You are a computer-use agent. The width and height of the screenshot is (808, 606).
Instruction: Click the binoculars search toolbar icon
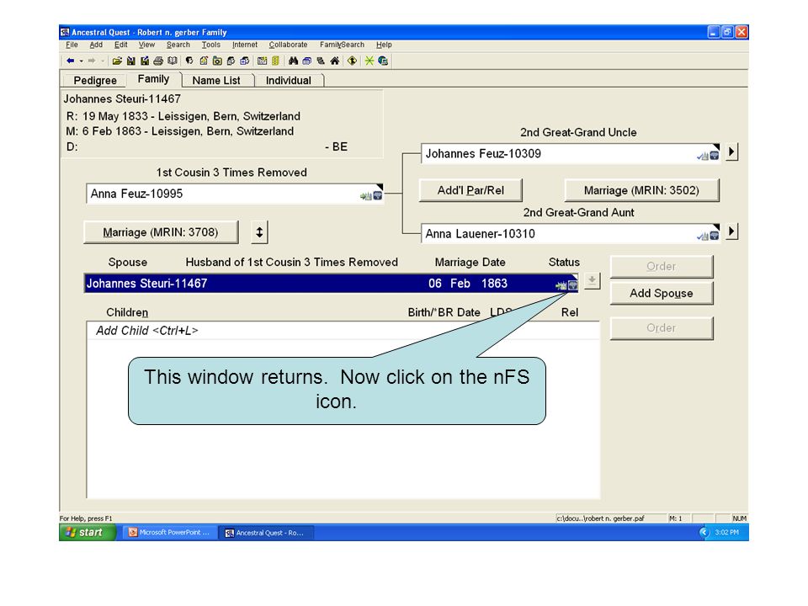pos(293,61)
